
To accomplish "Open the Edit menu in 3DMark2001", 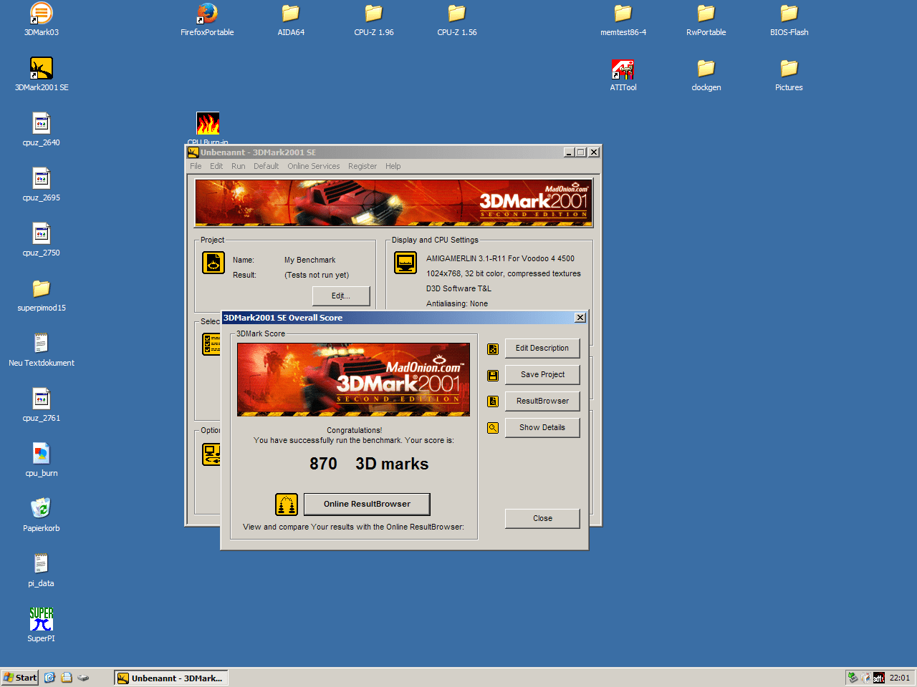I will pos(216,166).
